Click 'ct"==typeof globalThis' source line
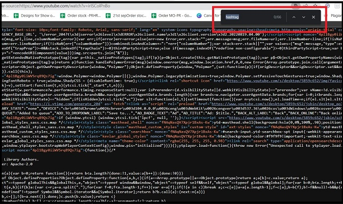The image size is (343, 204). pyautogui.click(x=171, y=182)
